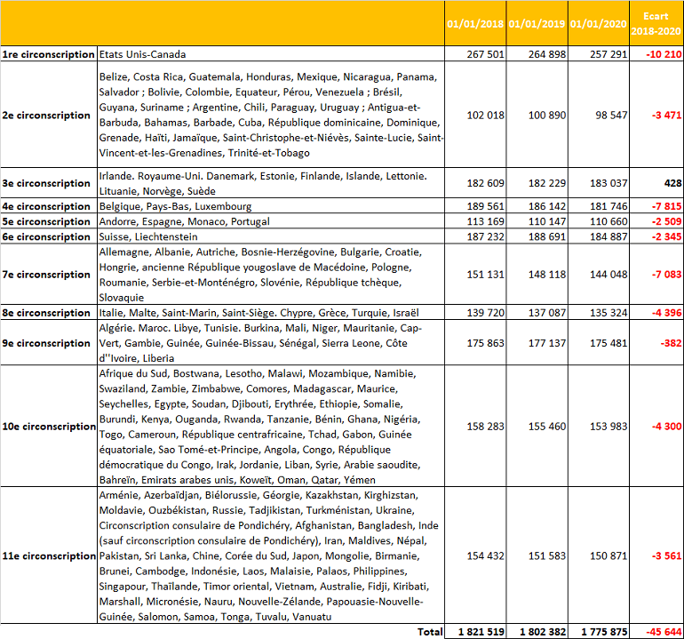
Task: Select value 102 018
Action: [486, 116]
